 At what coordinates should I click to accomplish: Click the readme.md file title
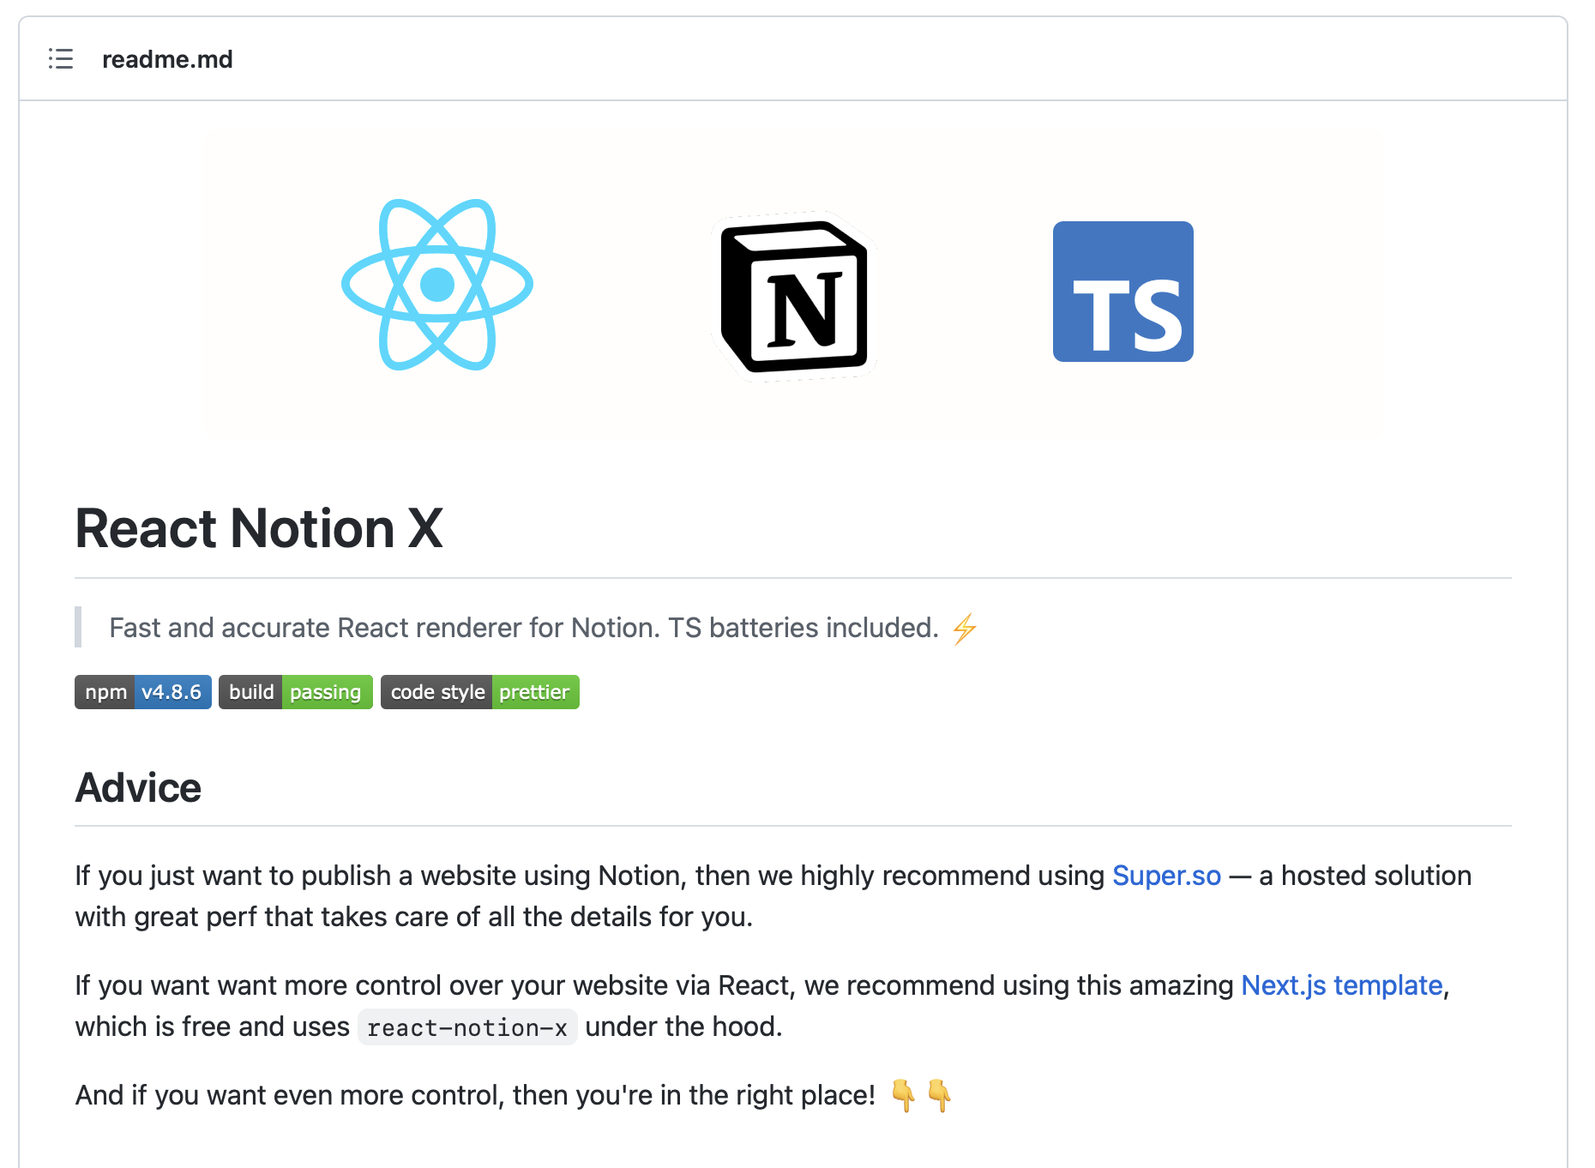167,59
